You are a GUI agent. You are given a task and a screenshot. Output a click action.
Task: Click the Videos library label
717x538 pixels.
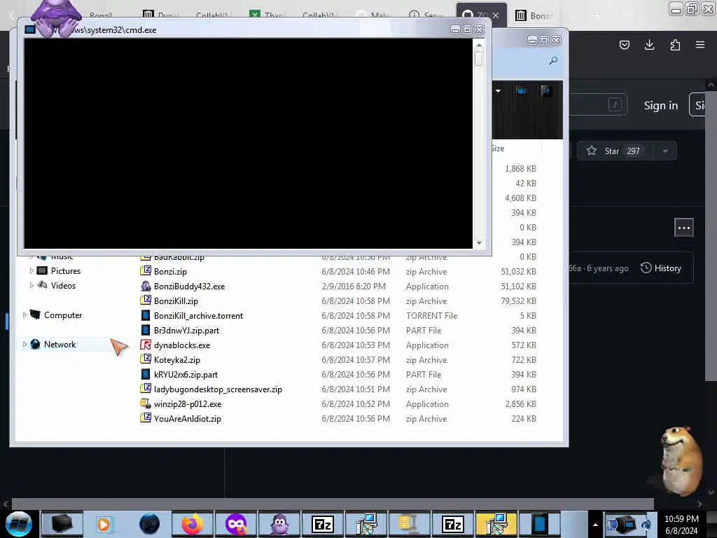(63, 286)
